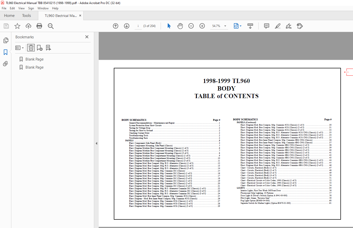Click '1998-1999 TL960' document title

tap(227, 81)
